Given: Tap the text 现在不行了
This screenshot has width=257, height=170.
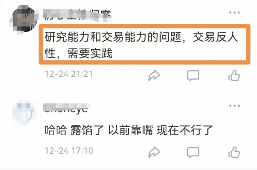Looking at the screenshot, I should (184, 130).
